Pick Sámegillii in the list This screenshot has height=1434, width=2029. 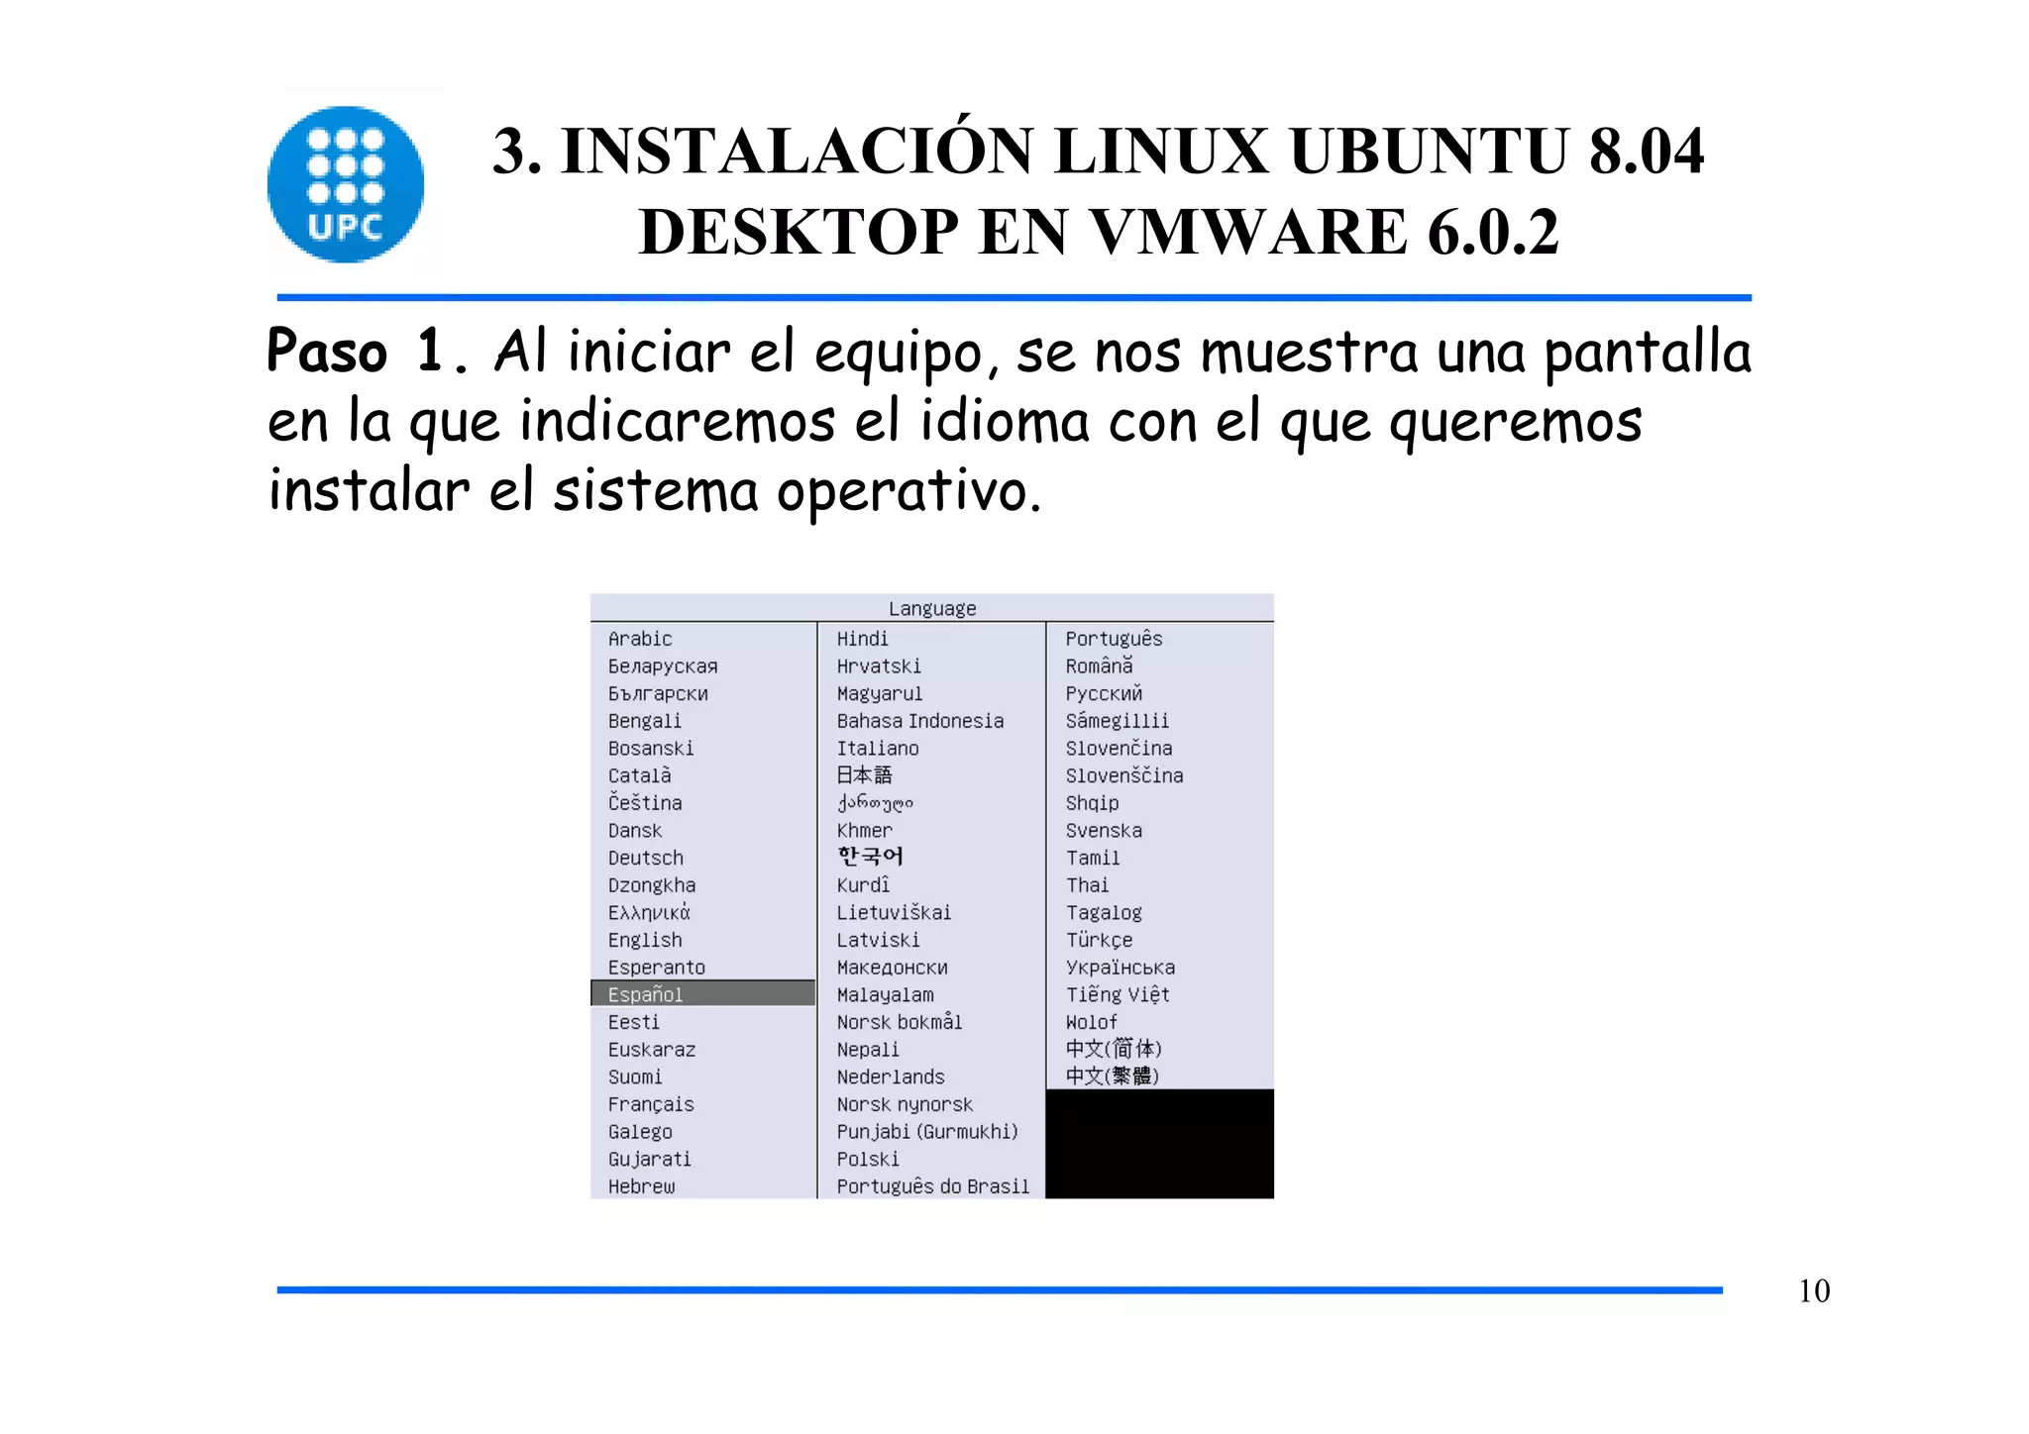click(x=1117, y=721)
